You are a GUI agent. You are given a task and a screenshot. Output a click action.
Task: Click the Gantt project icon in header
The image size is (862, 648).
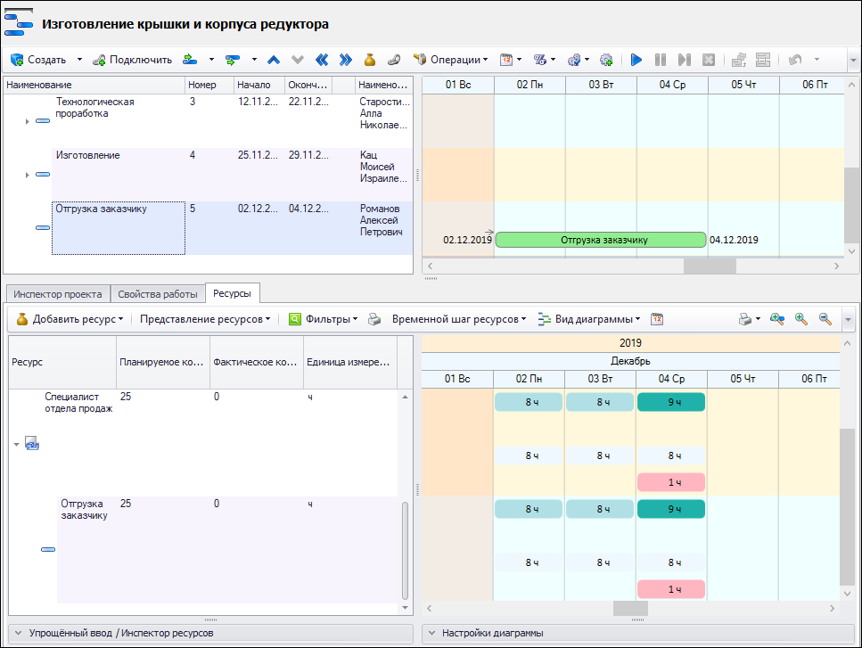[x=18, y=24]
